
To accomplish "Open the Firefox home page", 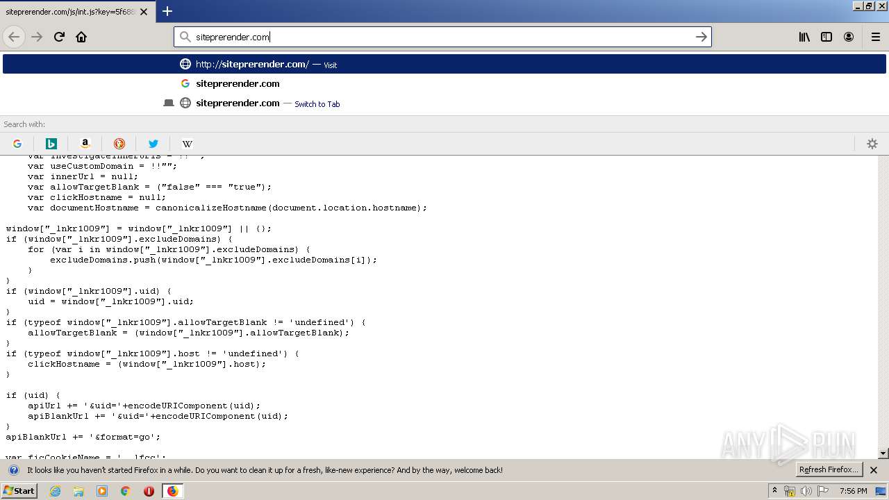I will click(81, 37).
